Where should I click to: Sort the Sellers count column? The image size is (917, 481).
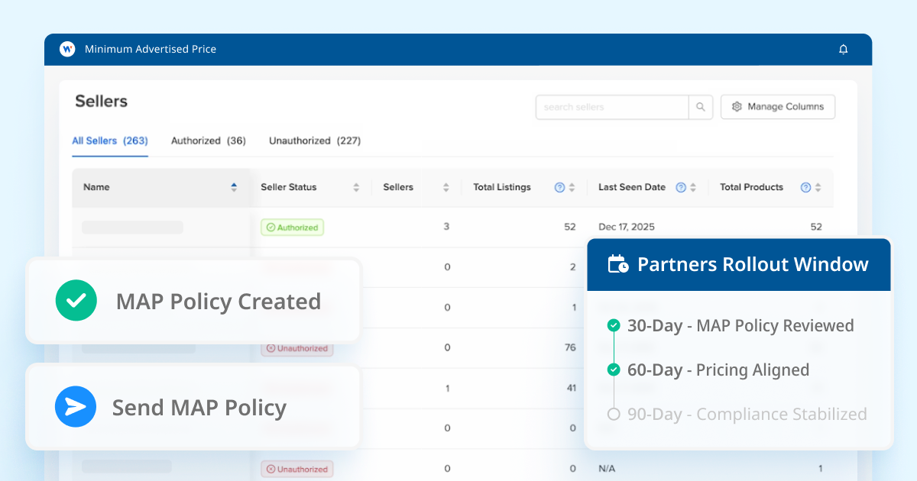click(x=446, y=188)
